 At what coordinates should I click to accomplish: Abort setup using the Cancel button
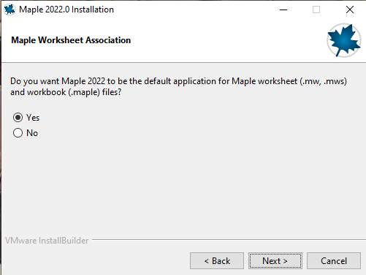[x=334, y=261]
